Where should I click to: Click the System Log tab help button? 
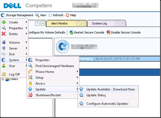(117, 24)
